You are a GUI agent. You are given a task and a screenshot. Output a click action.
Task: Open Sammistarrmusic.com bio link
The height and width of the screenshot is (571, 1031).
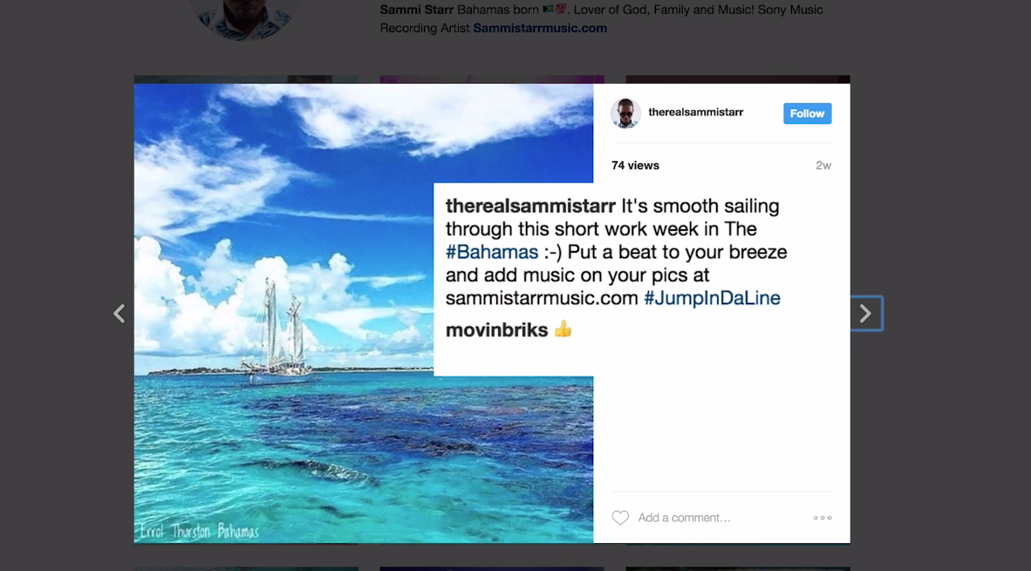coord(540,28)
